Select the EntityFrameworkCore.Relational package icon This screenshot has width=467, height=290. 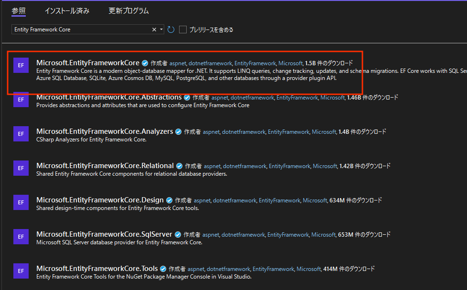pos(21,168)
